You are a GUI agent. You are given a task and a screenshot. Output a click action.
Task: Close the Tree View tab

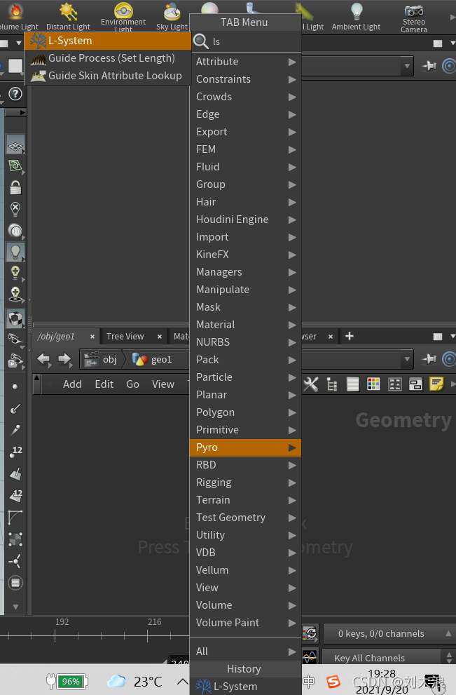pos(160,337)
